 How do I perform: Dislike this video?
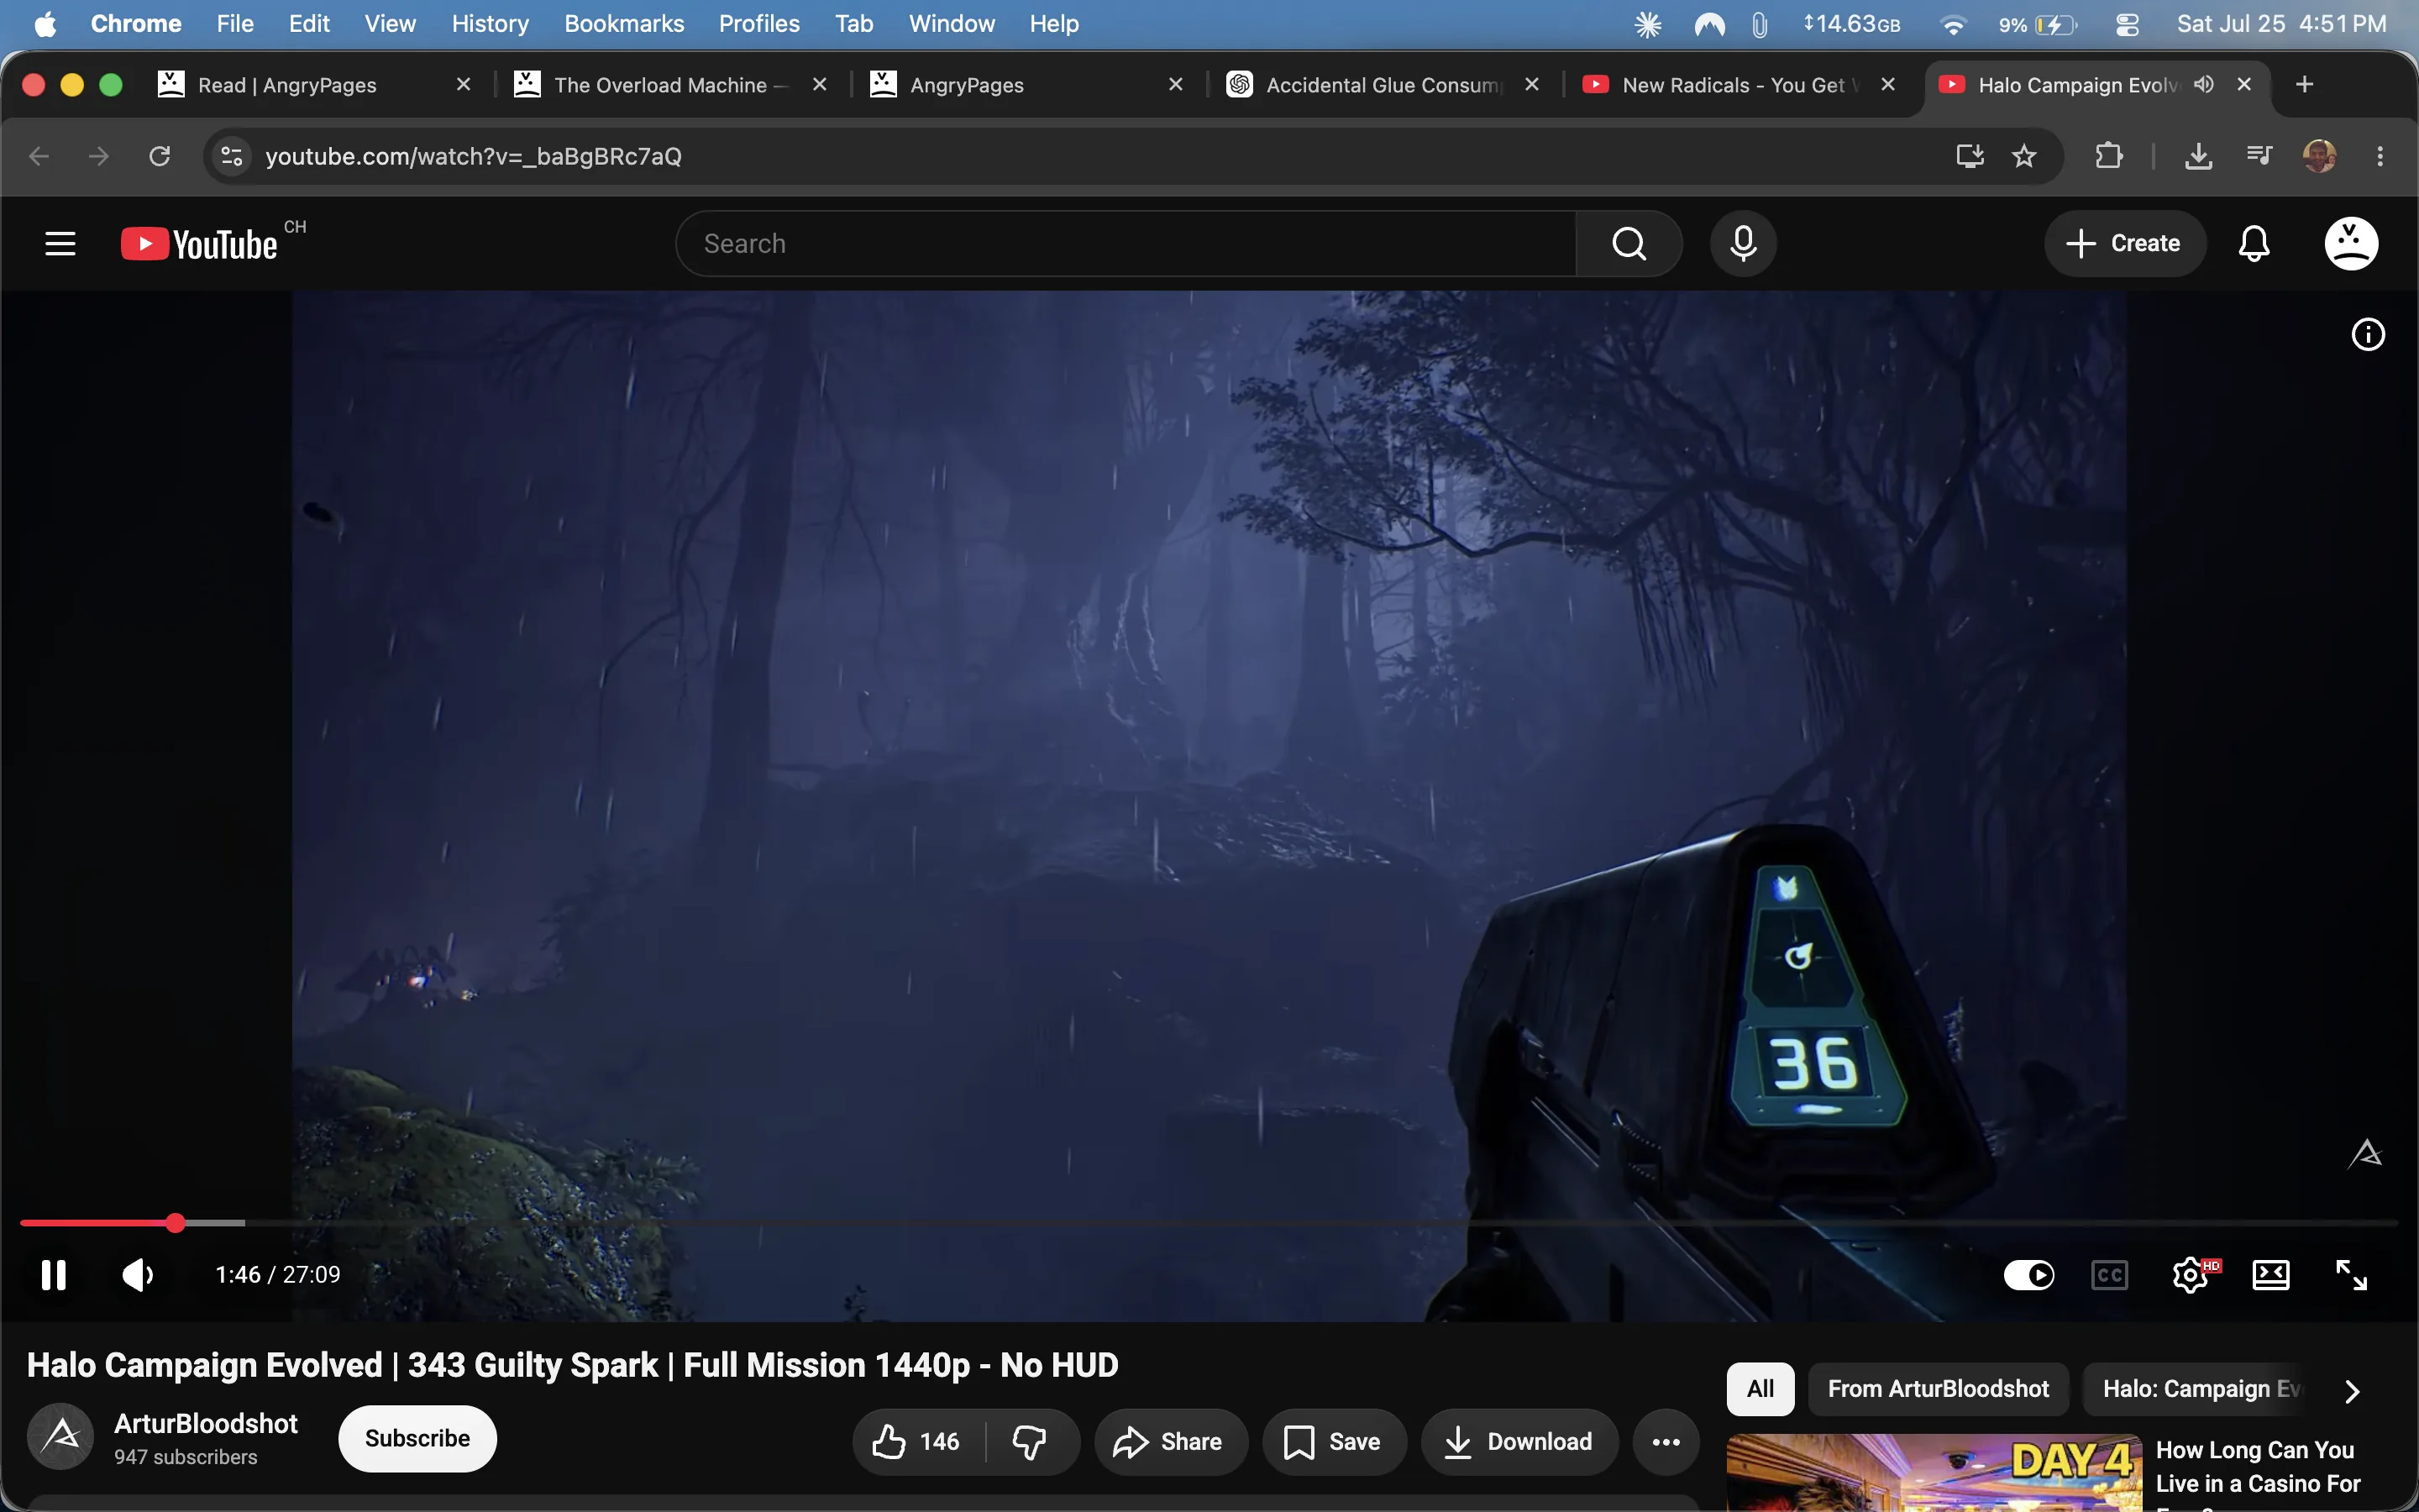click(1030, 1441)
